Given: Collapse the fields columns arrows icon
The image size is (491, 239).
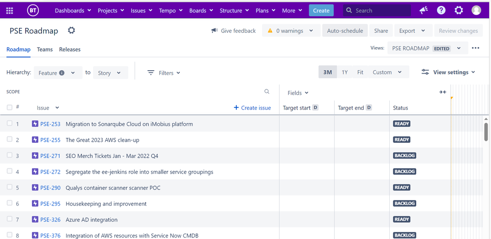Looking at the screenshot, I should click(443, 92).
